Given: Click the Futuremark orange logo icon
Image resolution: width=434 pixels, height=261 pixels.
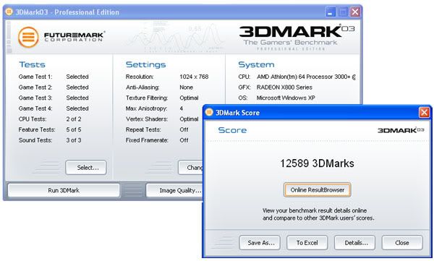Looking at the screenshot, I should point(28,37).
